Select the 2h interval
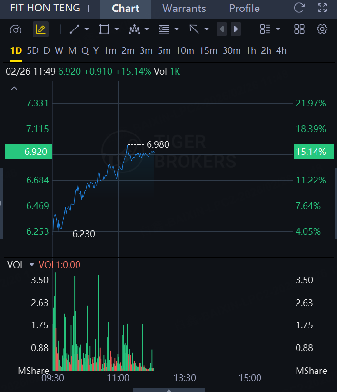The height and width of the screenshot is (392, 337). 266,51
